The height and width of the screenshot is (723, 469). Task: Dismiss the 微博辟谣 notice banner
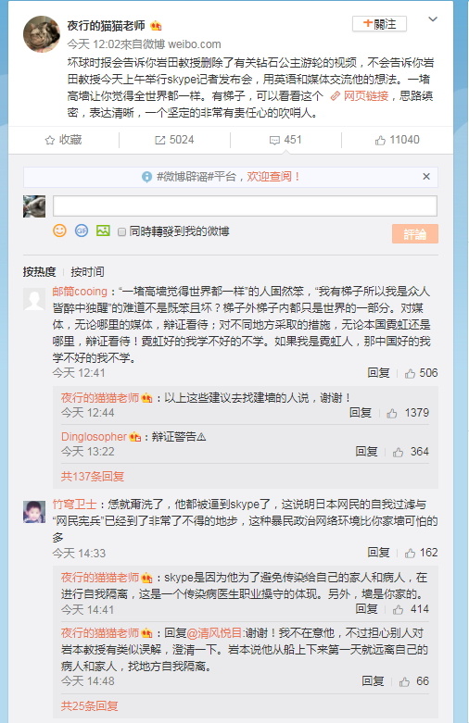[426, 177]
